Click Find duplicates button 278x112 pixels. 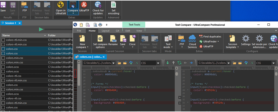[210, 37]
